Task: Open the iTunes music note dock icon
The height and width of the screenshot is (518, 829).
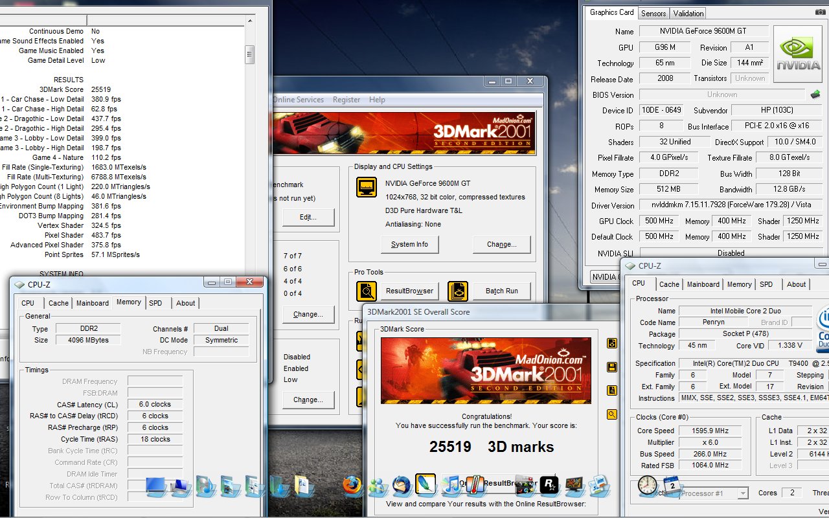Action: [x=451, y=484]
